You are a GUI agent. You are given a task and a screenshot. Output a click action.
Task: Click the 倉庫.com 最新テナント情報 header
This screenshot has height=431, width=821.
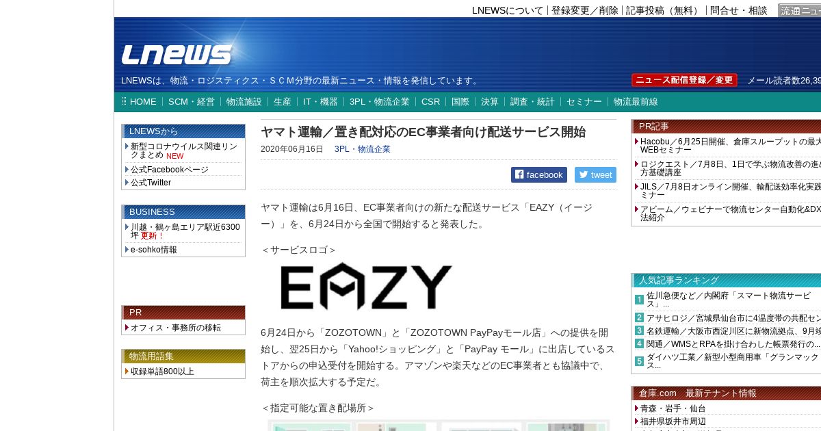click(x=727, y=393)
